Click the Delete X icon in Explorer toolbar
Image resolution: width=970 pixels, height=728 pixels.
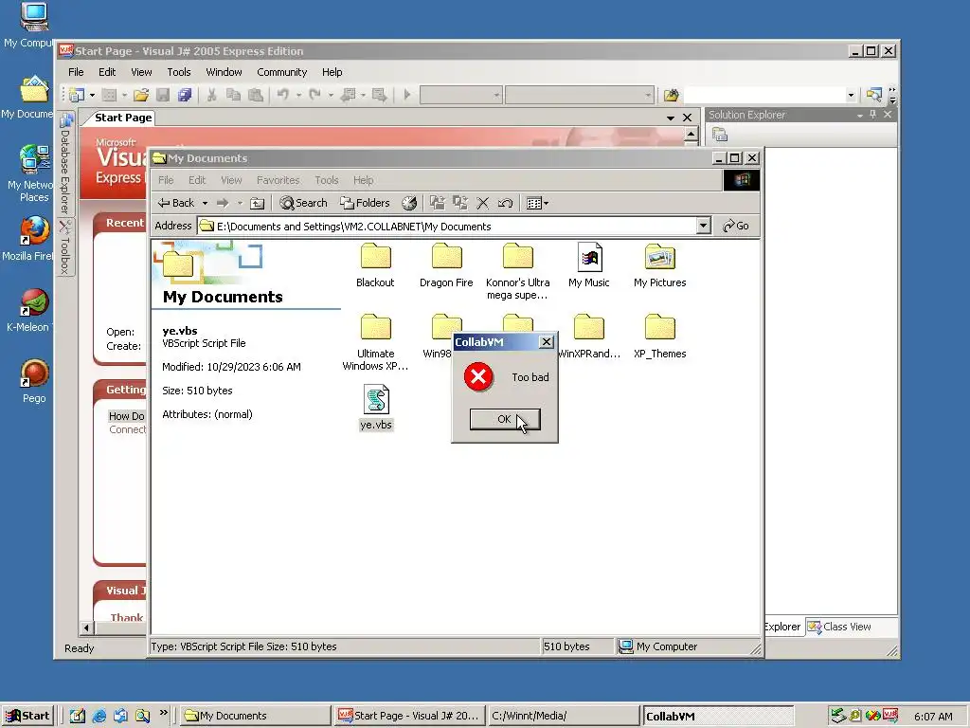pyautogui.click(x=483, y=203)
